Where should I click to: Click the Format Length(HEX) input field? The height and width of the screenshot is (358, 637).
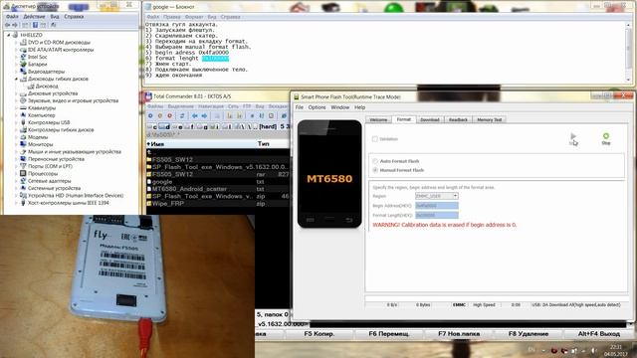click(x=437, y=215)
